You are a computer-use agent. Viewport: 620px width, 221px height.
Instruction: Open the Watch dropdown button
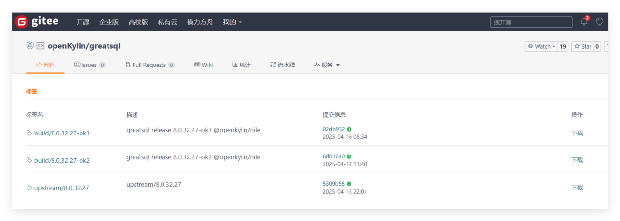(x=541, y=46)
